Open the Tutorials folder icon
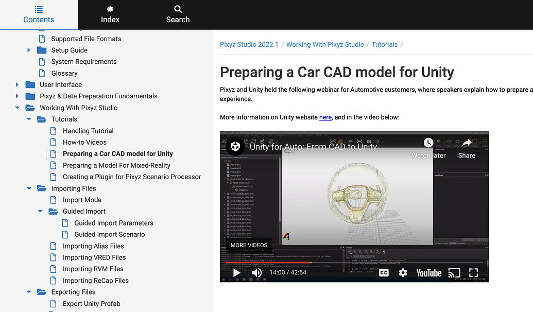The width and height of the screenshot is (533, 312). (x=42, y=119)
